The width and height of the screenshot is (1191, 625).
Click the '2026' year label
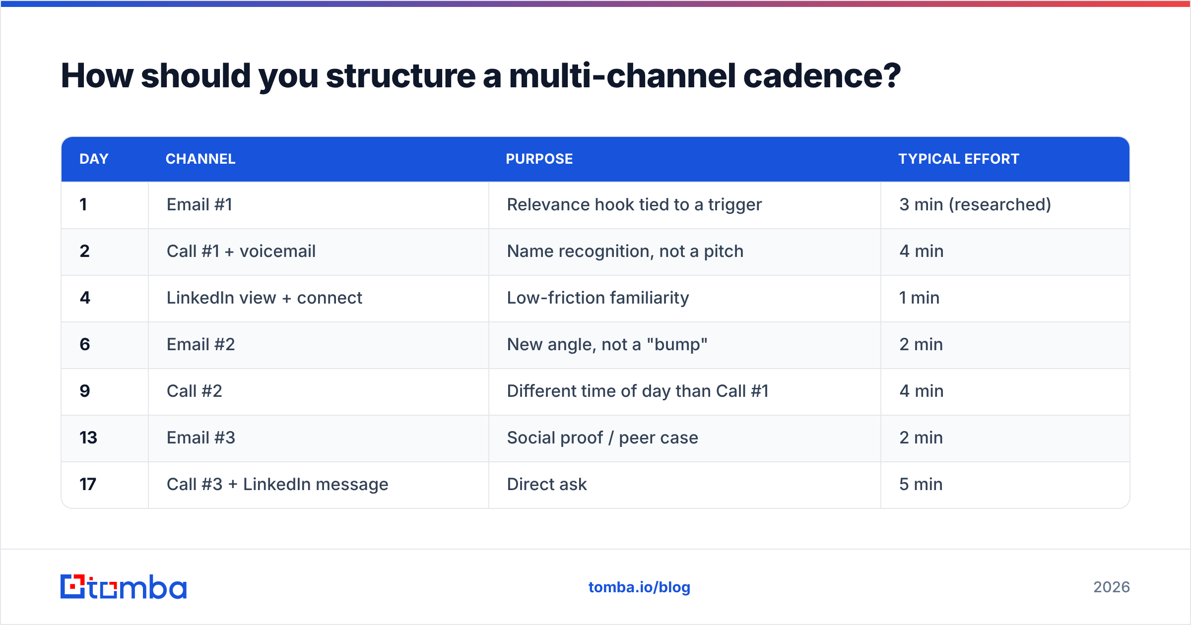click(x=1112, y=587)
